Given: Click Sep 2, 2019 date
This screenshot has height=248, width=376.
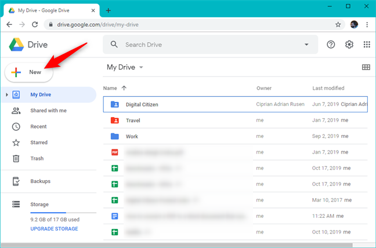Looking at the screenshot, I should pos(326,136).
